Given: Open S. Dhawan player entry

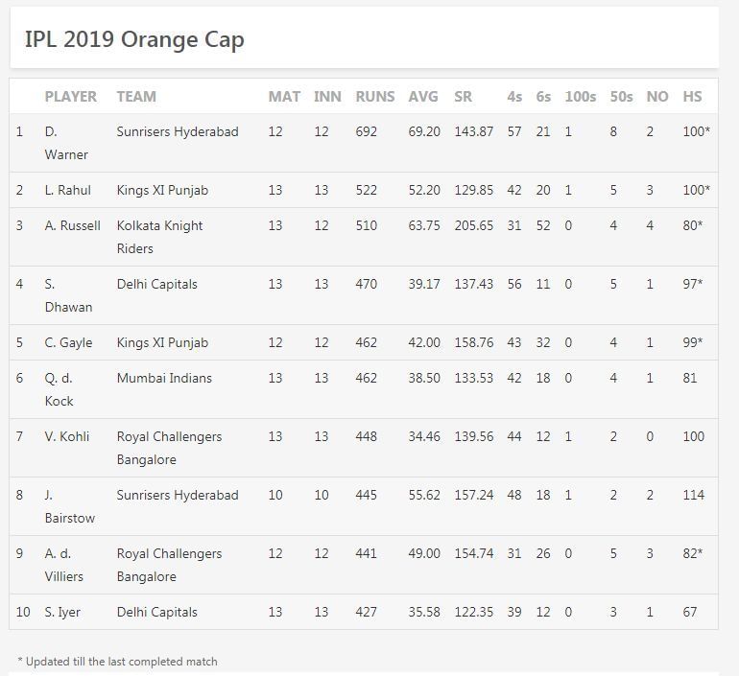Looking at the screenshot, I should click(68, 295).
